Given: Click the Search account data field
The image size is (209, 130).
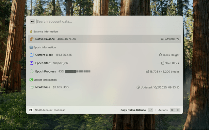Looking at the screenshot, I should (x=108, y=21).
